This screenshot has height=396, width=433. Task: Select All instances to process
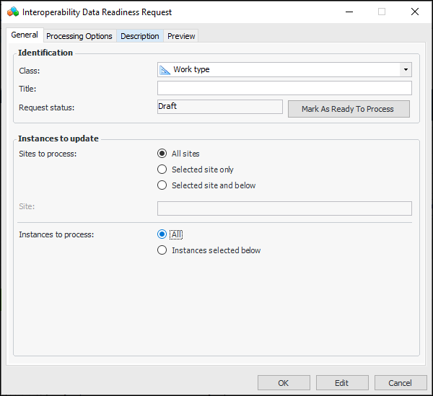coord(162,234)
